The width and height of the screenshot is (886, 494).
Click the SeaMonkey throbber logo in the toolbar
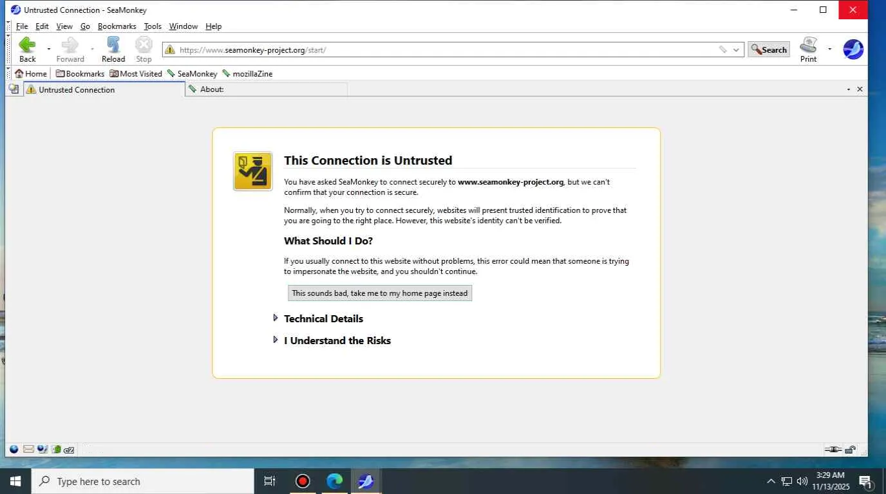[x=853, y=49]
